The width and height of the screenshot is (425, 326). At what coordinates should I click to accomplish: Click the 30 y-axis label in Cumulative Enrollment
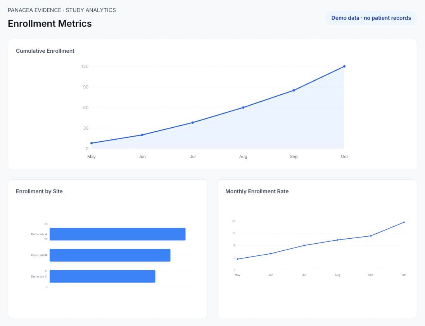(x=86, y=128)
